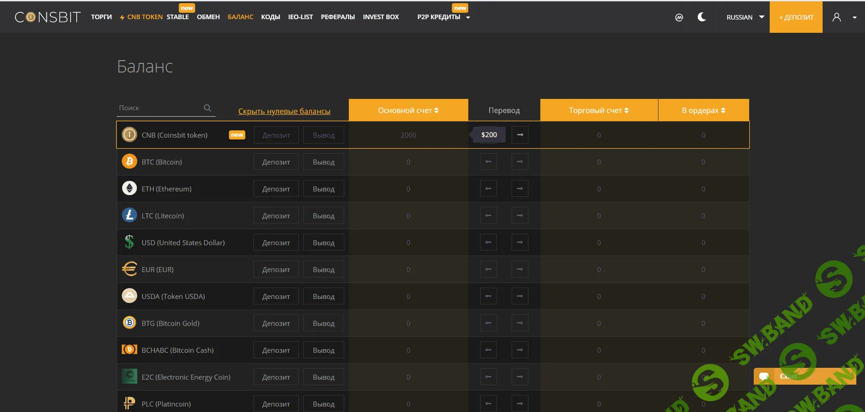Image resolution: width=865 pixels, height=412 pixels.
Task: Click the Вывод button for EUR
Action: [324, 269]
